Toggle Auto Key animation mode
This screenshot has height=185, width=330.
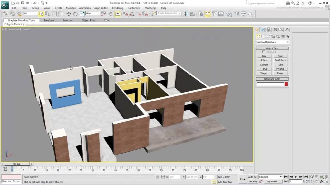pyautogui.click(x=253, y=177)
